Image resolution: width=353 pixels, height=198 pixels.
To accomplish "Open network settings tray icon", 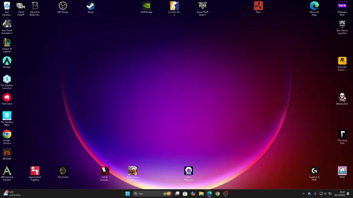I will point(321,194).
